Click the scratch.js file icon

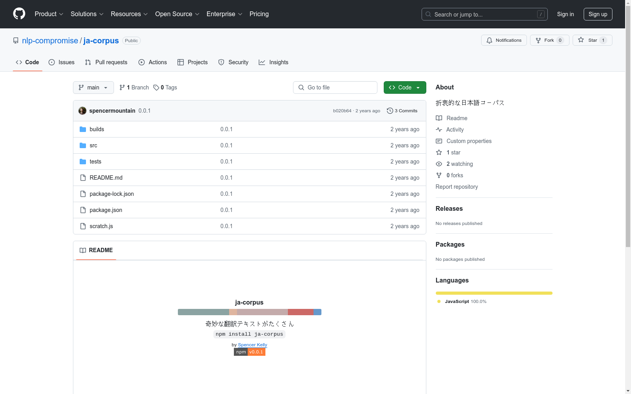click(x=83, y=226)
